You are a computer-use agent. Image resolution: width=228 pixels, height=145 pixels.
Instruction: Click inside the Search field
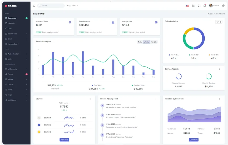[x=51, y=6]
